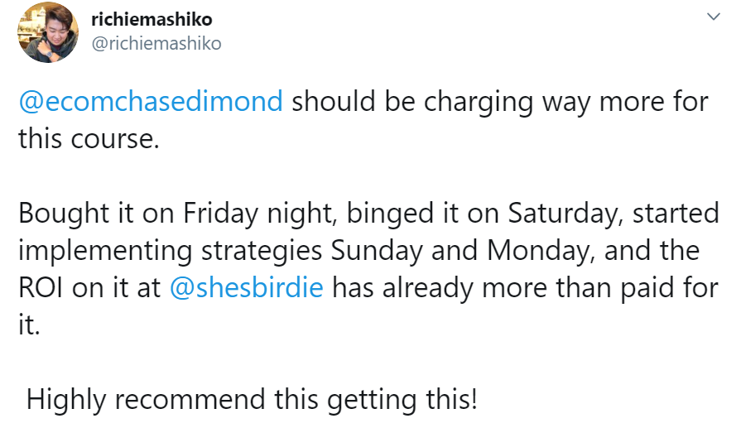Viewport: 741px width, 428px height.
Task: Click the lone "it." ending the paragraph
Action: 28,324
